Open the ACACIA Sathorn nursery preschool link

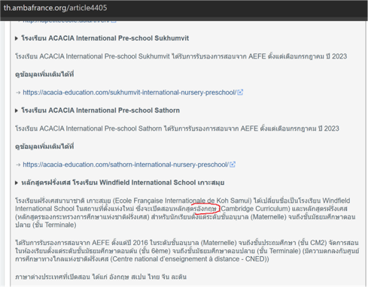[x=126, y=165]
